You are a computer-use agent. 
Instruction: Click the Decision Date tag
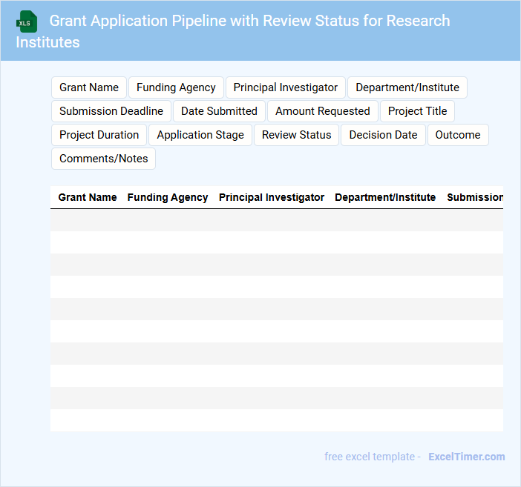383,135
